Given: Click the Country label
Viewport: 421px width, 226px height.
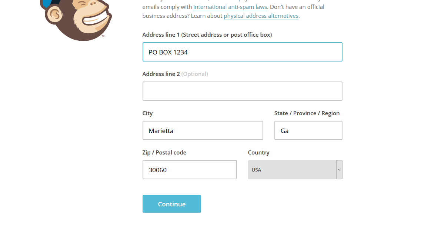Looking at the screenshot, I should pyautogui.click(x=258, y=153).
